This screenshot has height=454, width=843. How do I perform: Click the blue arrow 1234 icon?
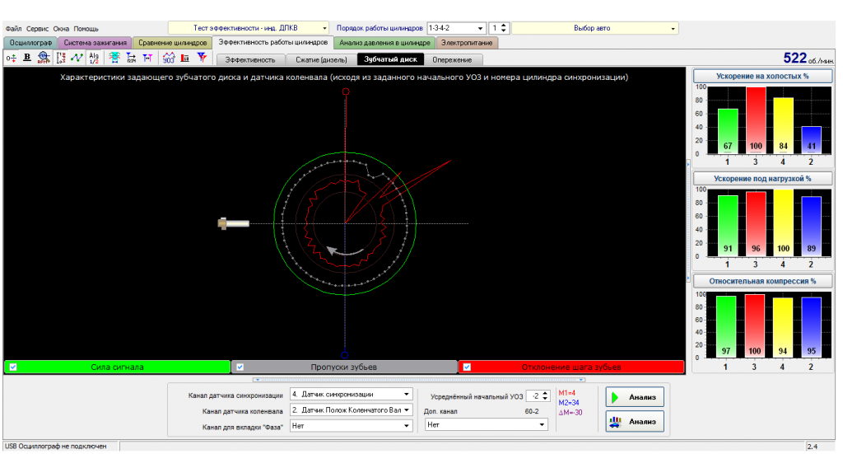click(131, 59)
